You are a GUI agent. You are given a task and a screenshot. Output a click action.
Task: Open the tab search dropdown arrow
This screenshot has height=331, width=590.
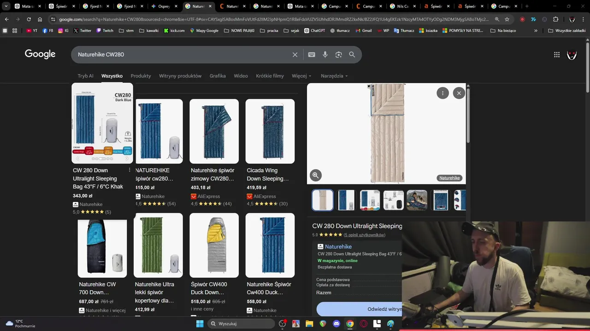point(6,6)
